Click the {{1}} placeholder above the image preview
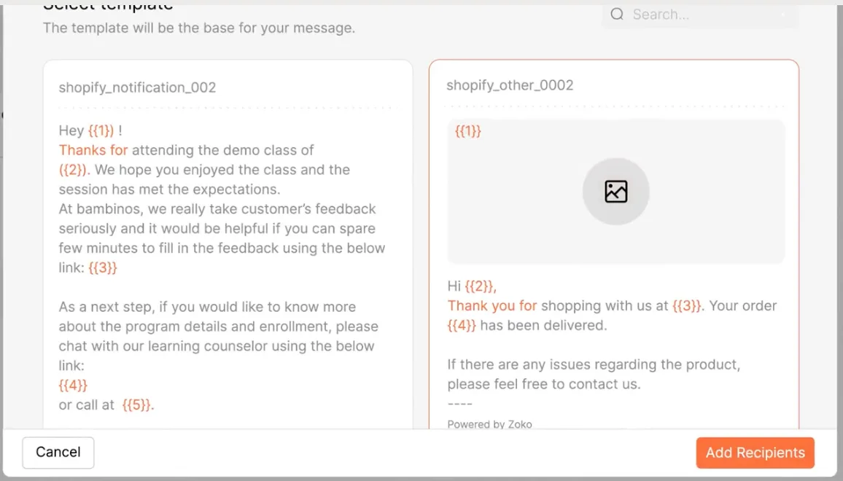Screen dimensions: 843x481 [x=467, y=131]
